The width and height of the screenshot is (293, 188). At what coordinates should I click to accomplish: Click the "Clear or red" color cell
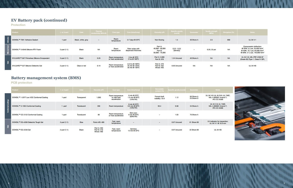click(81, 66)
